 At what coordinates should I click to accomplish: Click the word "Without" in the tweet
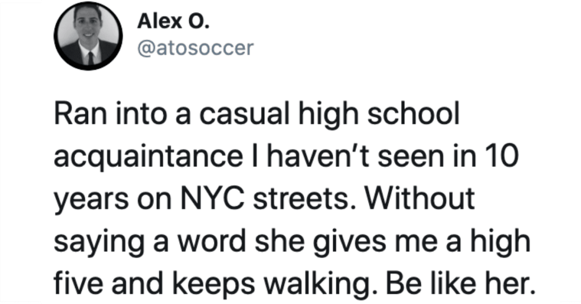pos(420,198)
